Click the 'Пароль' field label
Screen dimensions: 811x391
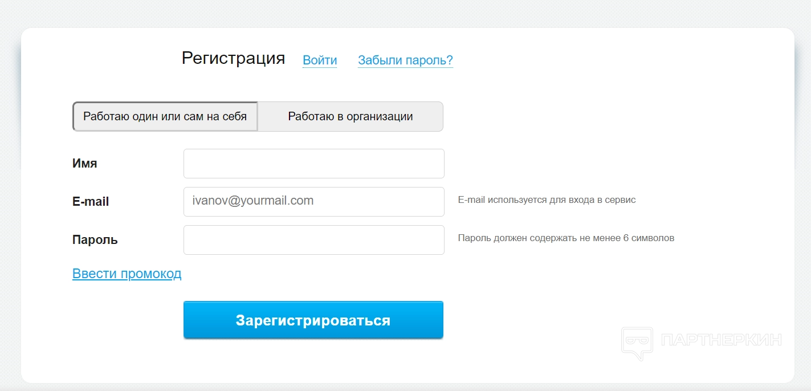95,240
